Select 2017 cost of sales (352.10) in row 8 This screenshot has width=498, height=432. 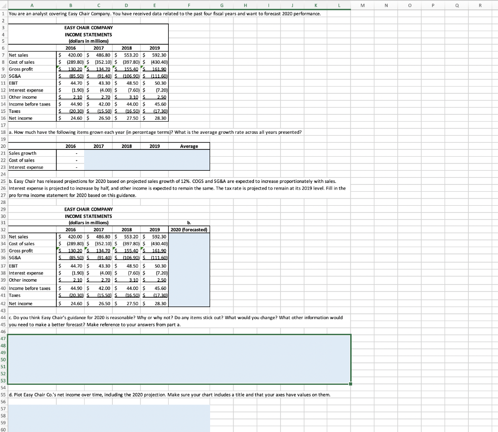[x=98, y=62]
